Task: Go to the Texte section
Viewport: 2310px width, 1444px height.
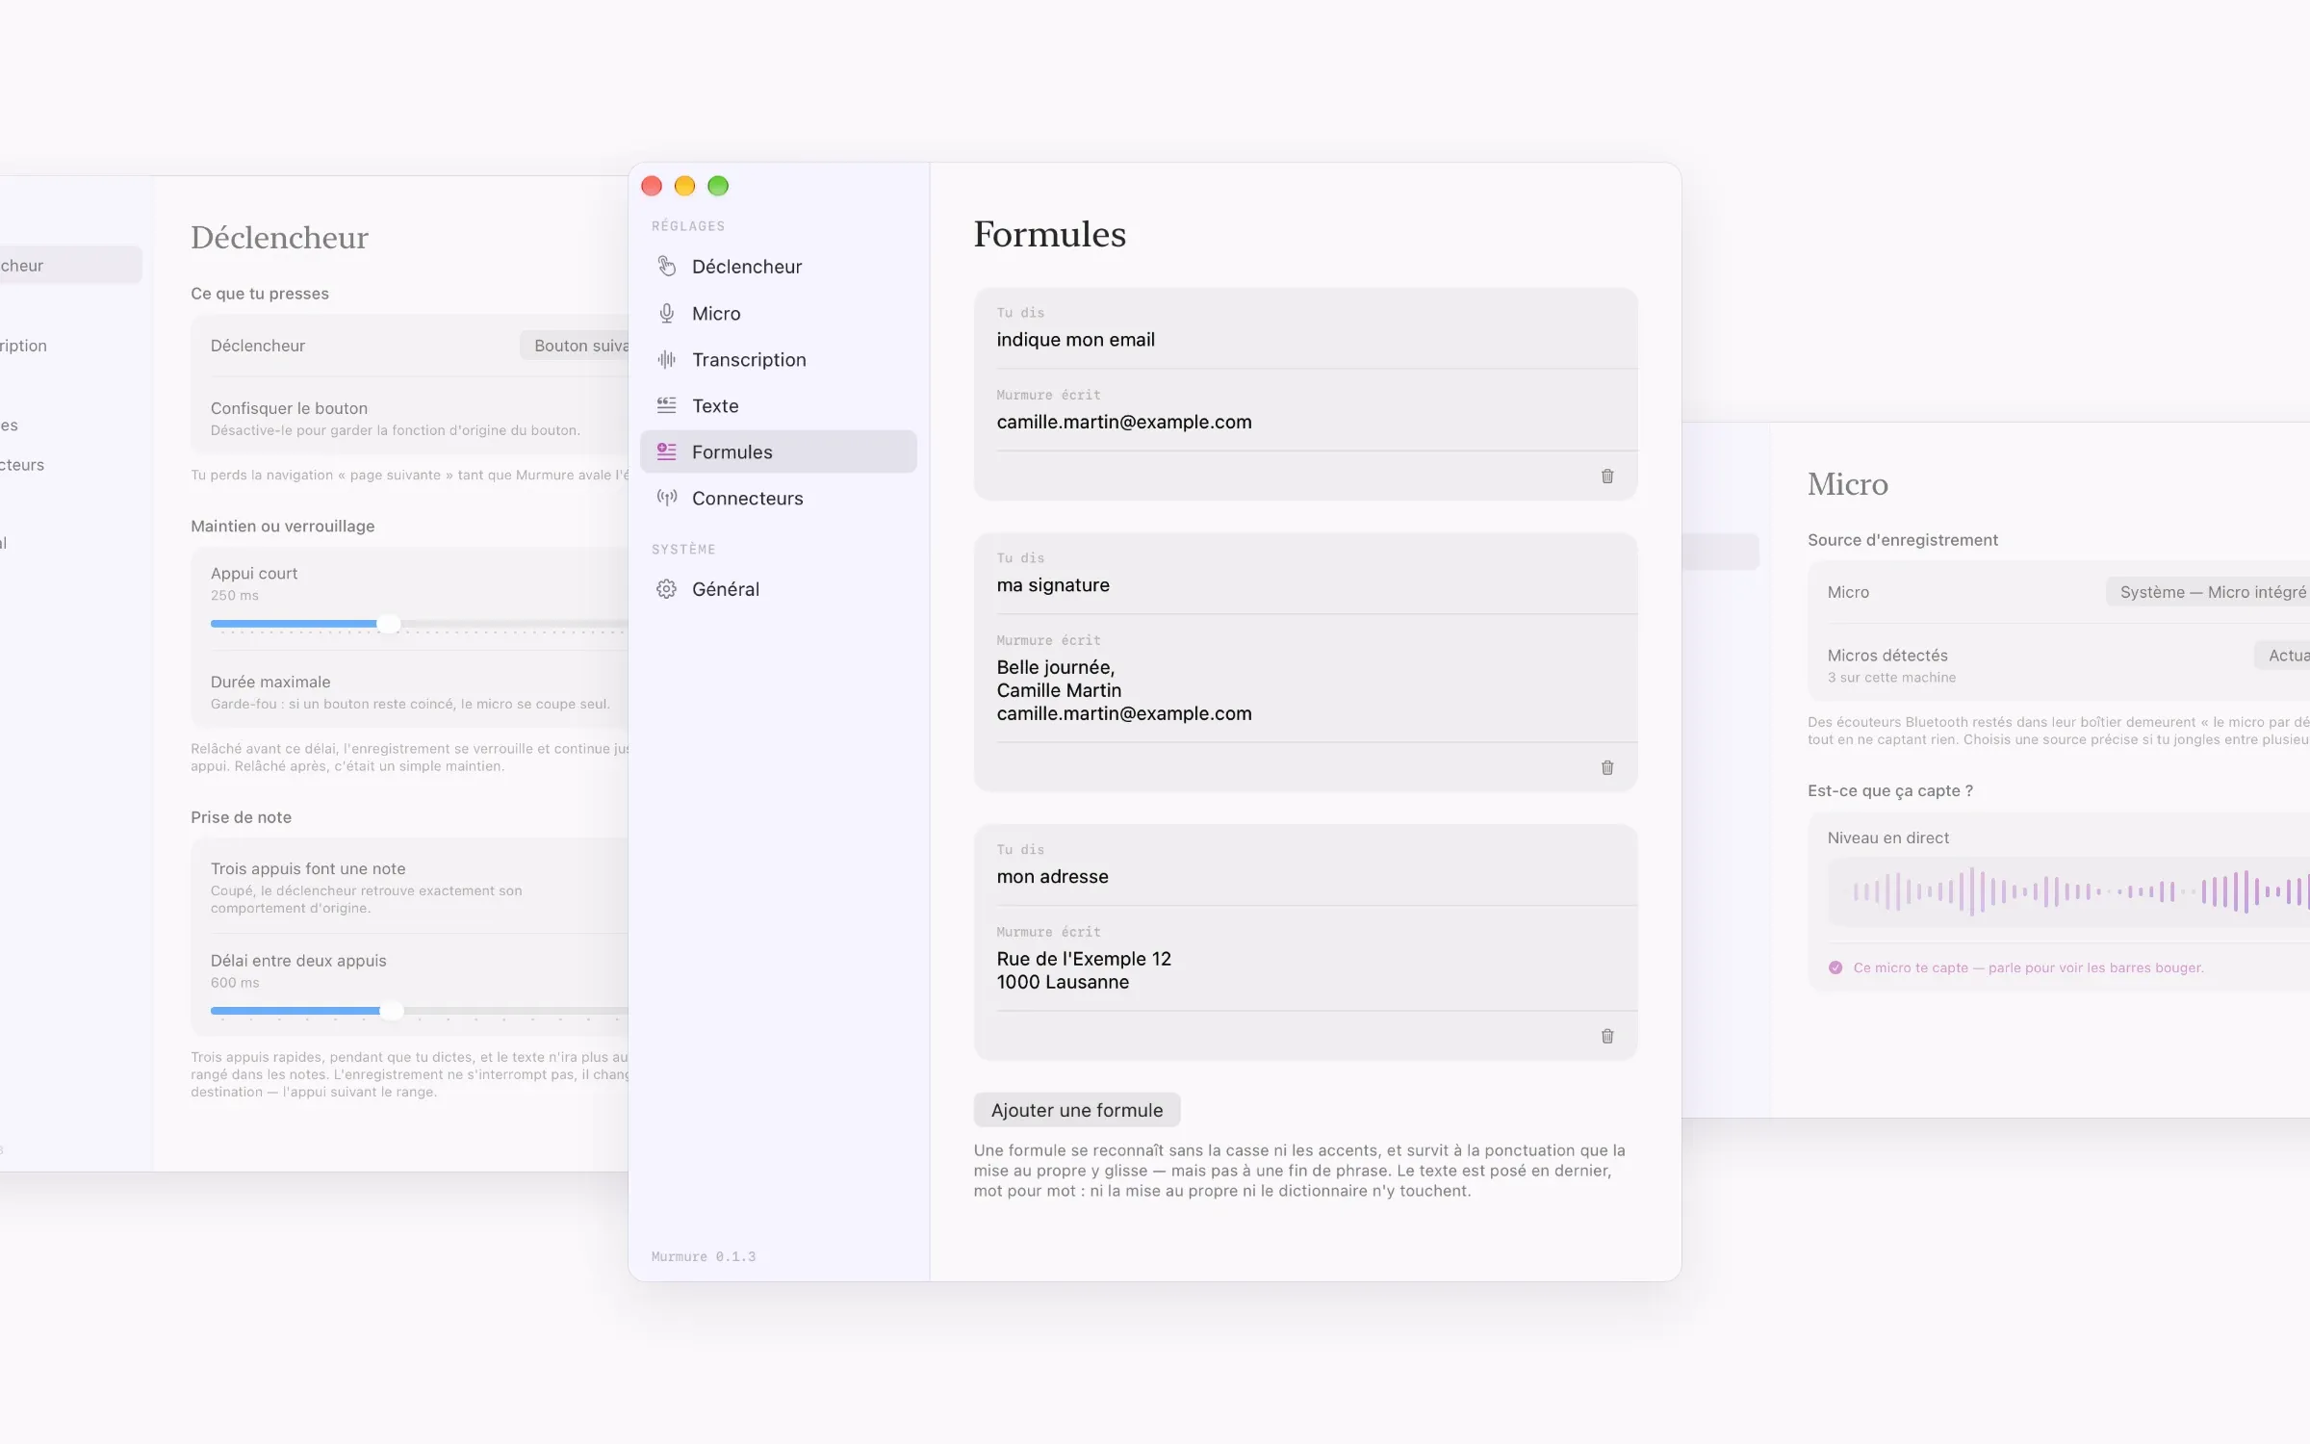Action: [779, 405]
